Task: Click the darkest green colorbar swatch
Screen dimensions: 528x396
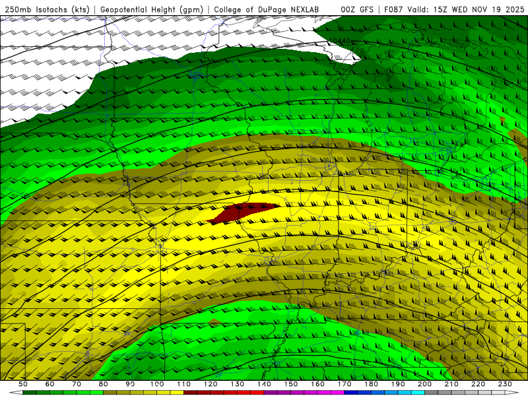Action: tap(30, 393)
